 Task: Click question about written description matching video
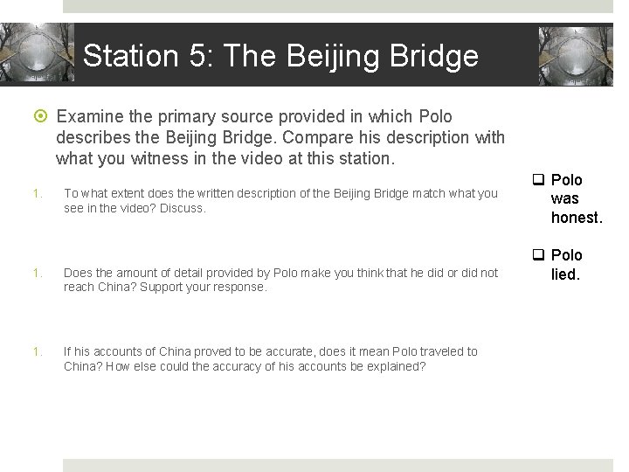280,201
